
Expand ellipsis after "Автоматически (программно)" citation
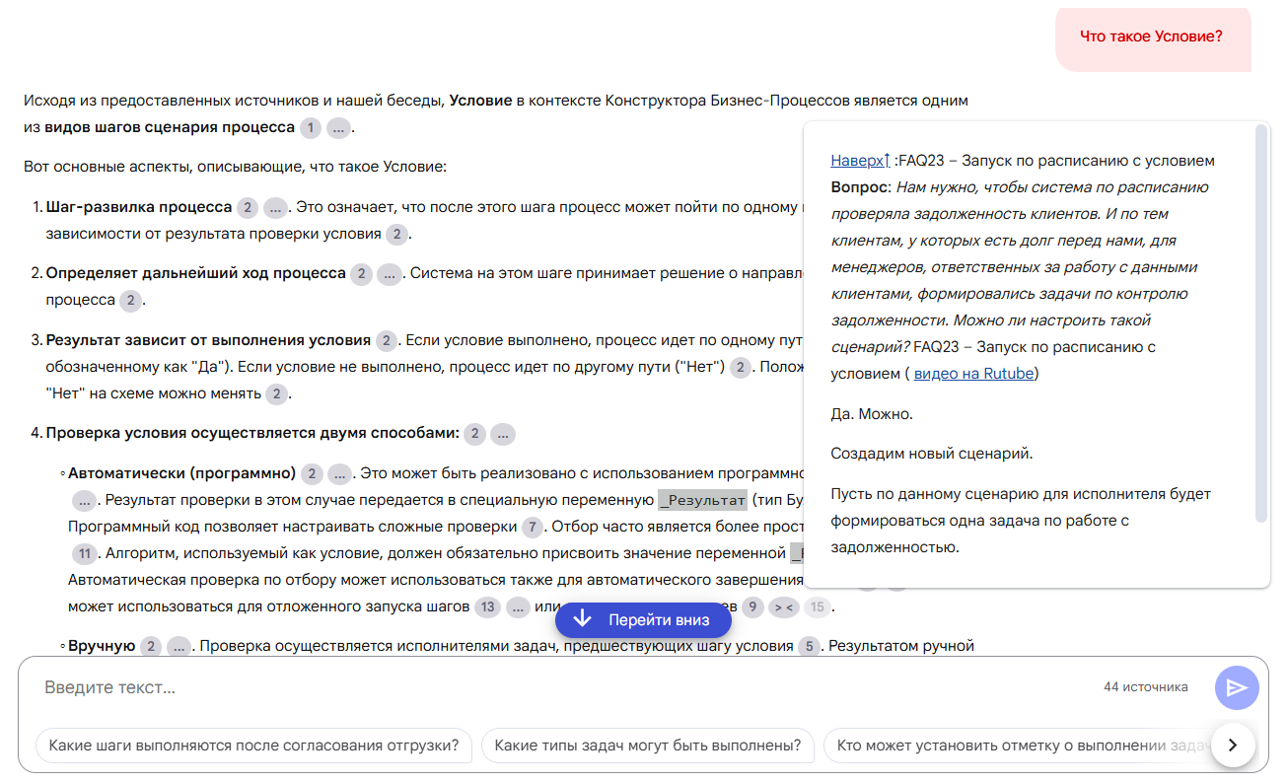click(x=340, y=473)
